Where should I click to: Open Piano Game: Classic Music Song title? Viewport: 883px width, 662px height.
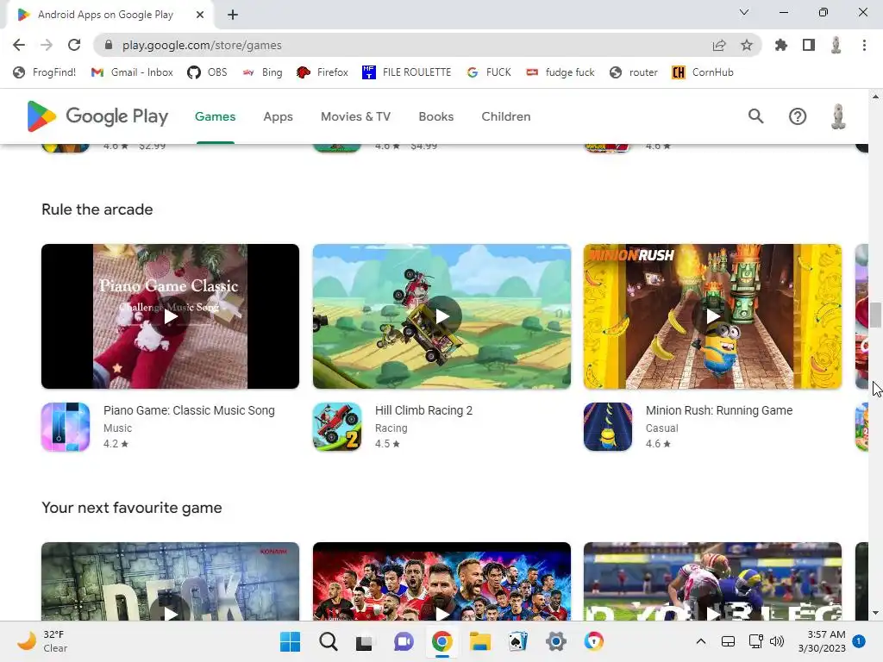coord(189,410)
